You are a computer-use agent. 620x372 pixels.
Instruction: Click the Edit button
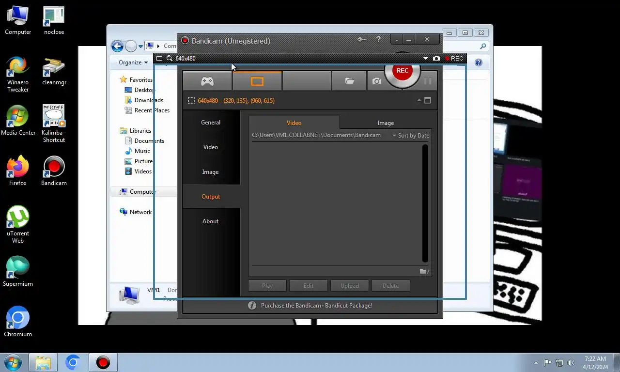tap(309, 286)
